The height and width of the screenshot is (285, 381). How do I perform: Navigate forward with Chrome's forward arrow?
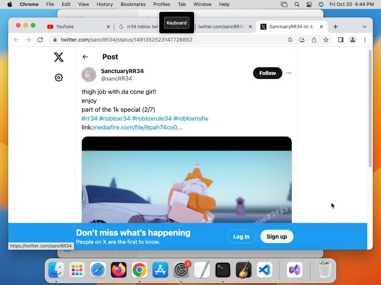click(28, 40)
